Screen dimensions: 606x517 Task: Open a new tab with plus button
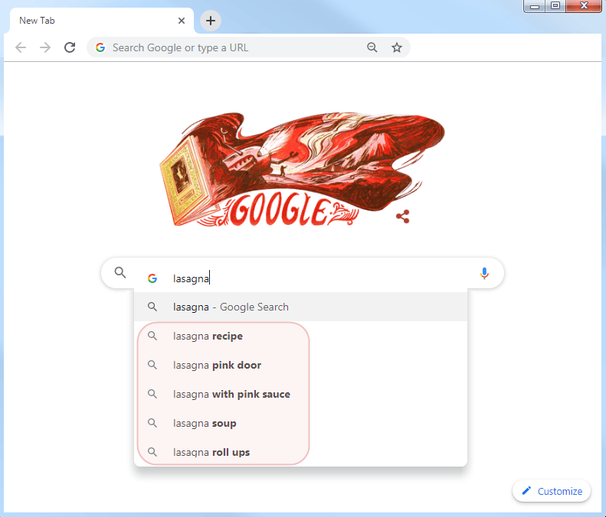coord(210,21)
